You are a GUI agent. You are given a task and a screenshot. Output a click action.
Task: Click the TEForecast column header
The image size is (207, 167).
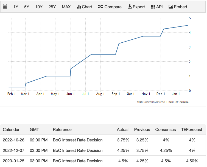click(x=192, y=129)
